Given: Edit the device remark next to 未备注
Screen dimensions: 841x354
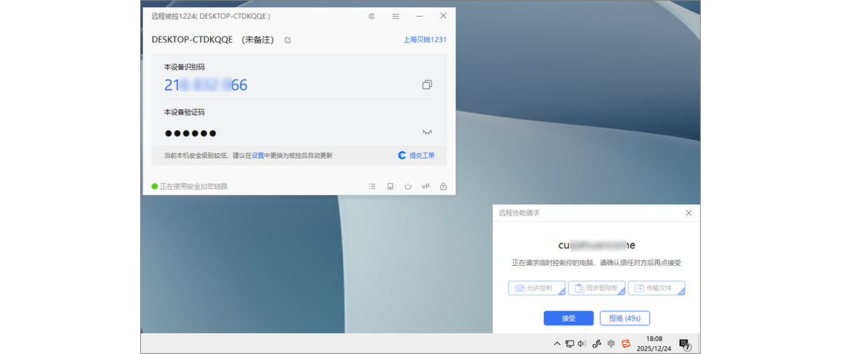Looking at the screenshot, I should click(288, 40).
